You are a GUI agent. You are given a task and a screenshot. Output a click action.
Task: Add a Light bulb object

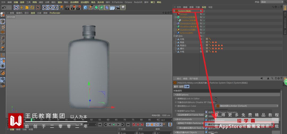tap(123, 7)
